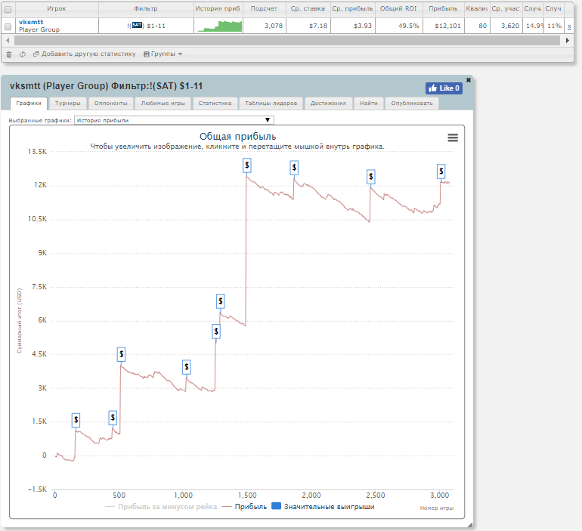
Task: Switch to the 'Турниры' tab
Action: click(x=68, y=103)
